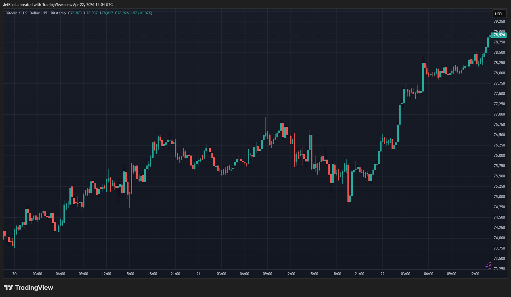Image resolution: width=511 pixels, height=297 pixels.
Task: Click the high value 78,937
Action: tap(92, 13)
